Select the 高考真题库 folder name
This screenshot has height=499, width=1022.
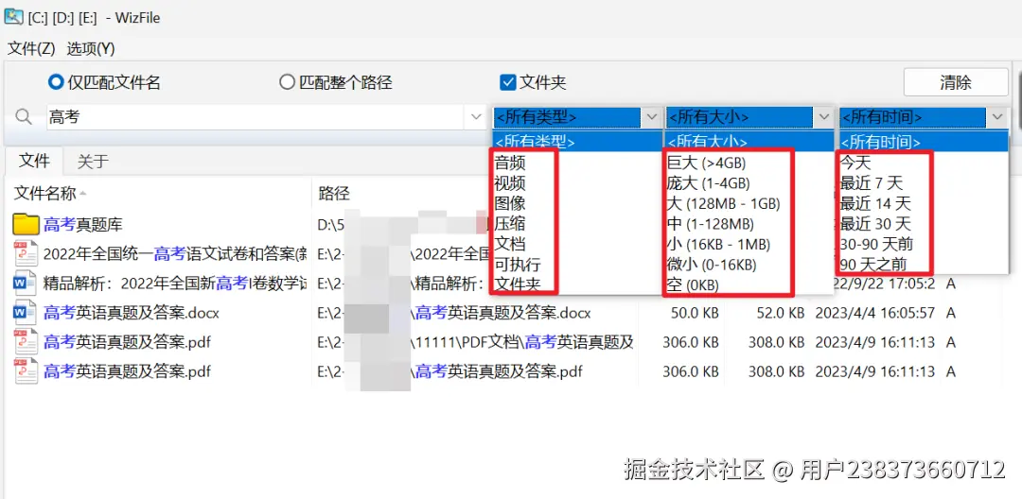point(83,225)
